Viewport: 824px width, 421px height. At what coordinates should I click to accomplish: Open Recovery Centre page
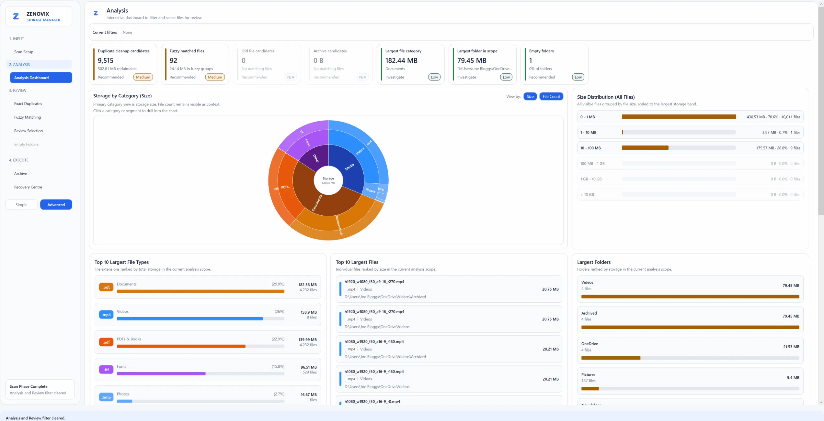click(28, 187)
